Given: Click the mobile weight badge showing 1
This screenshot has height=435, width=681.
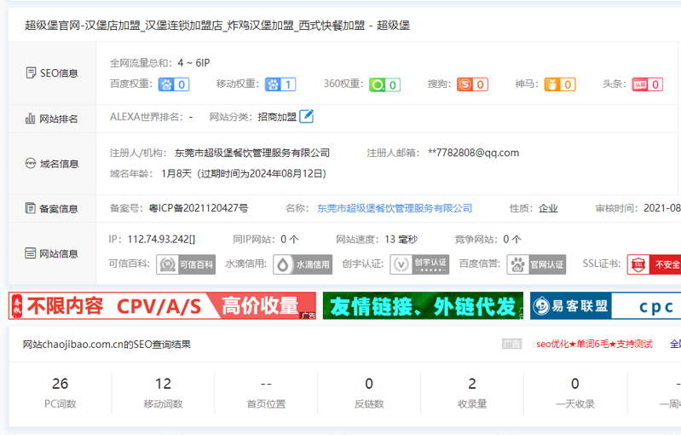Looking at the screenshot, I should [280, 84].
